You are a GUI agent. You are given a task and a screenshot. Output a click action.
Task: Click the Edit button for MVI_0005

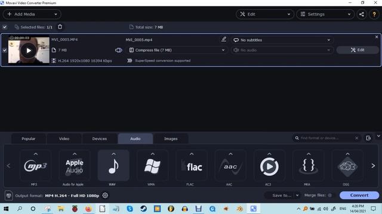click(358, 50)
